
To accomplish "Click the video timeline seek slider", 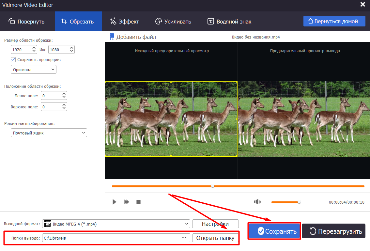I will pos(238,186).
